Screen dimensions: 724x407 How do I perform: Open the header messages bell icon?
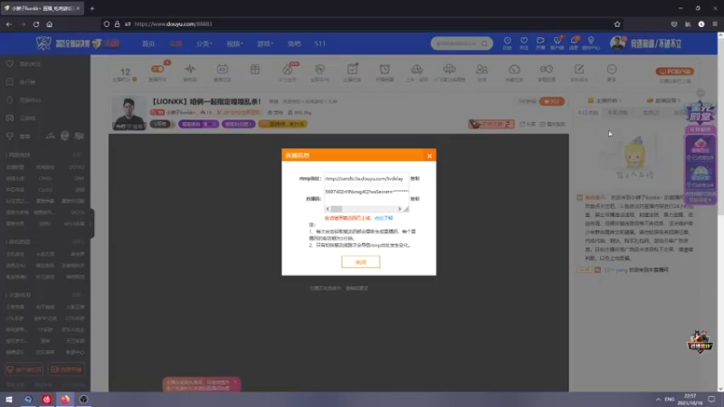tap(574, 43)
